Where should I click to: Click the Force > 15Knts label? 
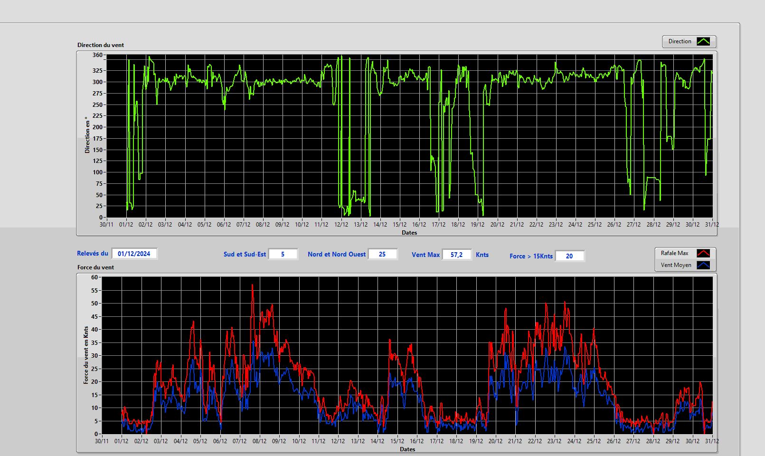coord(531,256)
